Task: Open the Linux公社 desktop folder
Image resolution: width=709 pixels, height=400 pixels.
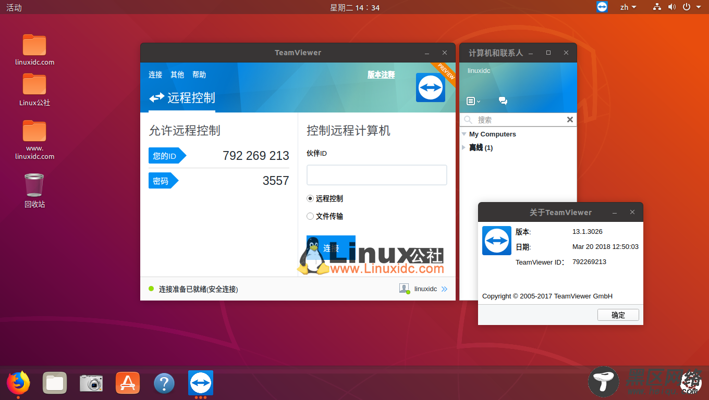Action: [x=34, y=90]
